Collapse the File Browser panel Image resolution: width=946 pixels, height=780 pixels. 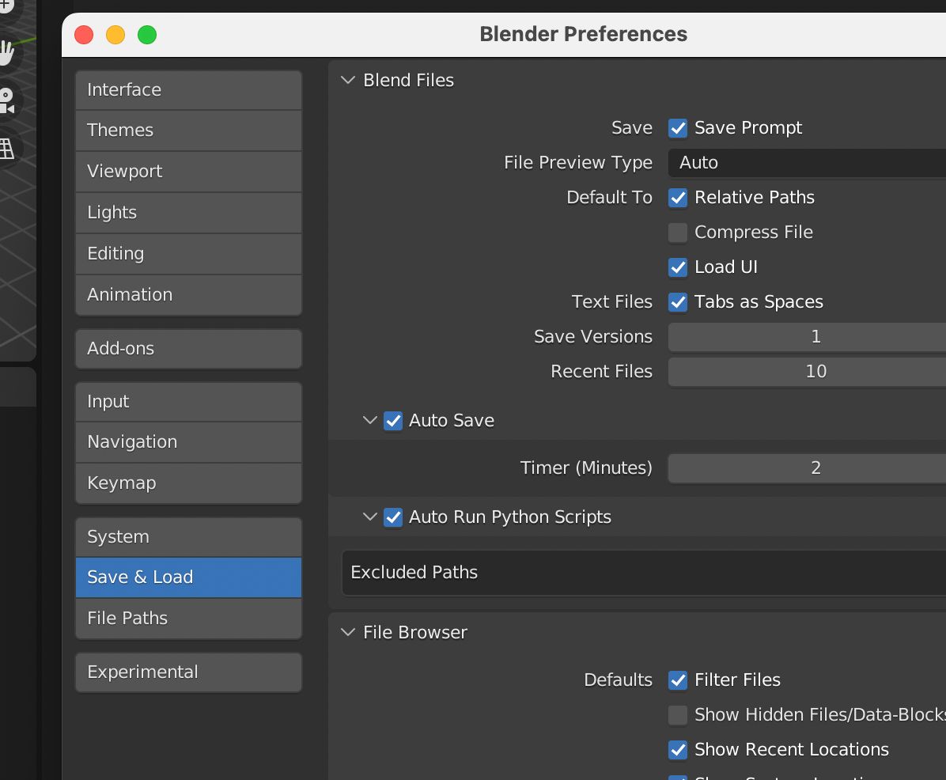(x=347, y=633)
